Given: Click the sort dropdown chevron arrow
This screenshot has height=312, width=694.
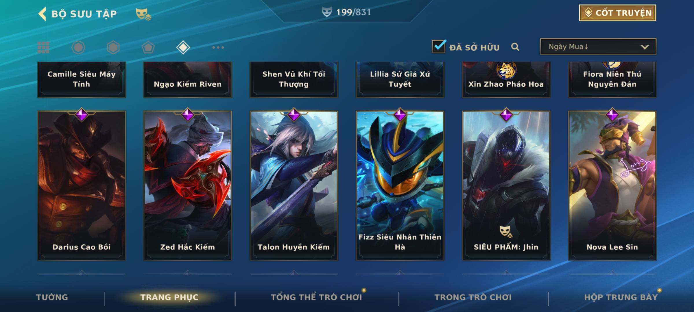Looking at the screenshot, I should [x=645, y=47].
